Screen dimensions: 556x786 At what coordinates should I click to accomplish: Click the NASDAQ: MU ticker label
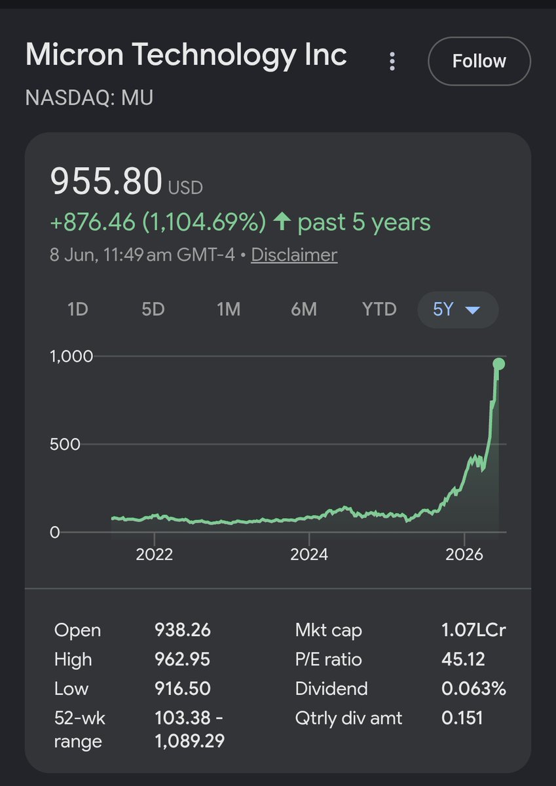pos(89,98)
